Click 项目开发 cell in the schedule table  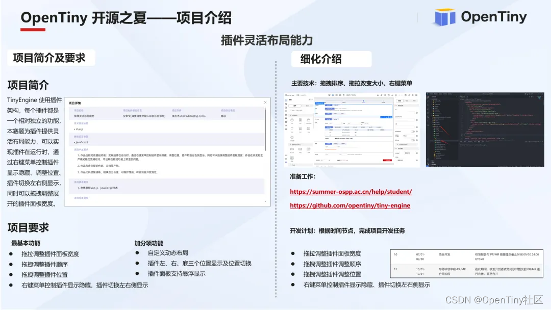pyautogui.click(x=444, y=254)
